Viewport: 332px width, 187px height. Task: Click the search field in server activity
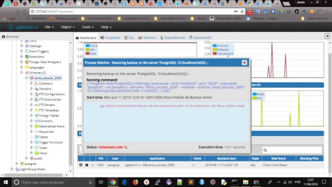coord(292,150)
